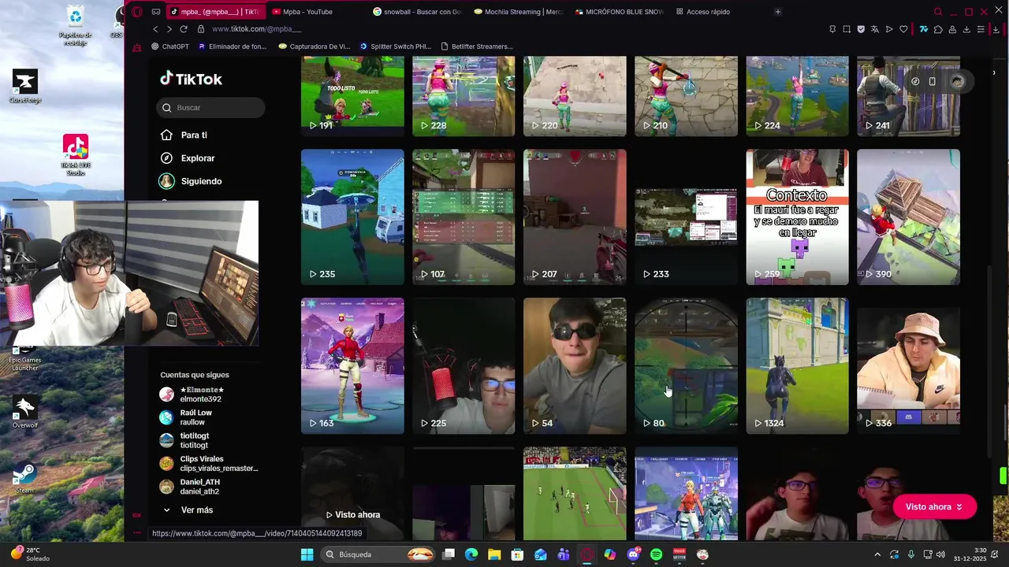This screenshot has height=567, width=1009.
Task: Click the heart icon in browser toolbar
Action: point(903,29)
